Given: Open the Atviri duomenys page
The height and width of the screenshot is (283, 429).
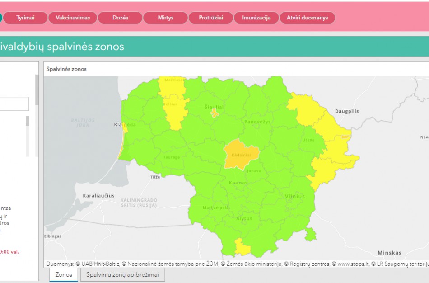Looking at the screenshot, I should [x=308, y=18].
